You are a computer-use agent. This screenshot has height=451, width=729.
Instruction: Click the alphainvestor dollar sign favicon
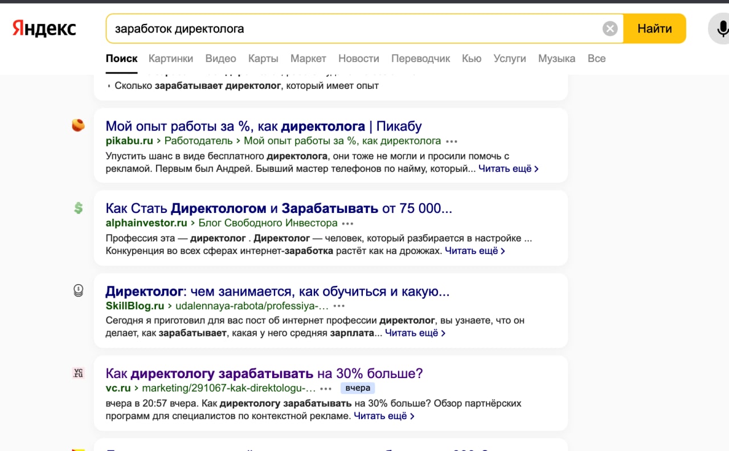point(79,208)
